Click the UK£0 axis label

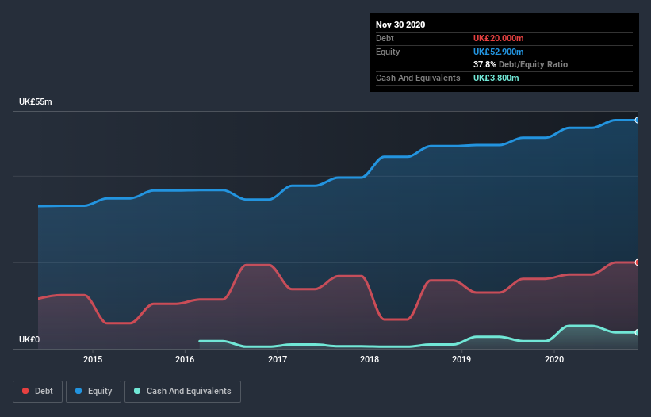coord(29,339)
